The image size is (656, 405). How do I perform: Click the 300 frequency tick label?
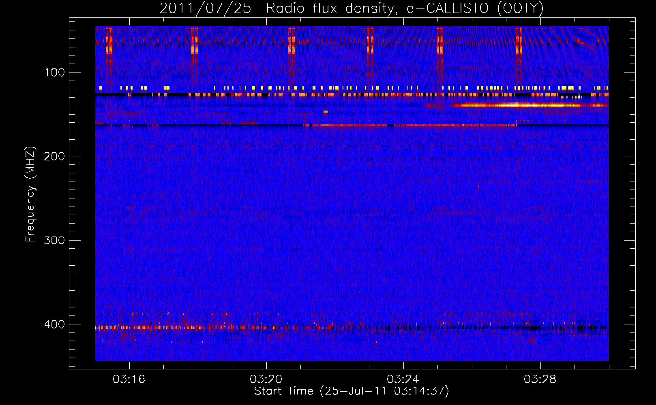click(x=54, y=240)
